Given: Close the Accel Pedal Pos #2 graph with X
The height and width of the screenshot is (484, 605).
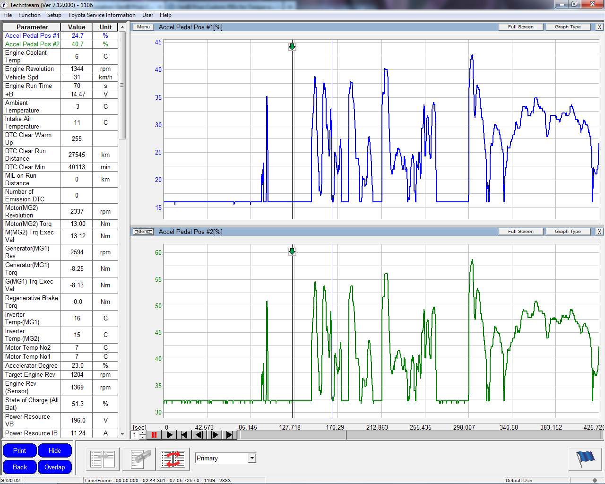Looking at the screenshot, I should [x=599, y=232].
